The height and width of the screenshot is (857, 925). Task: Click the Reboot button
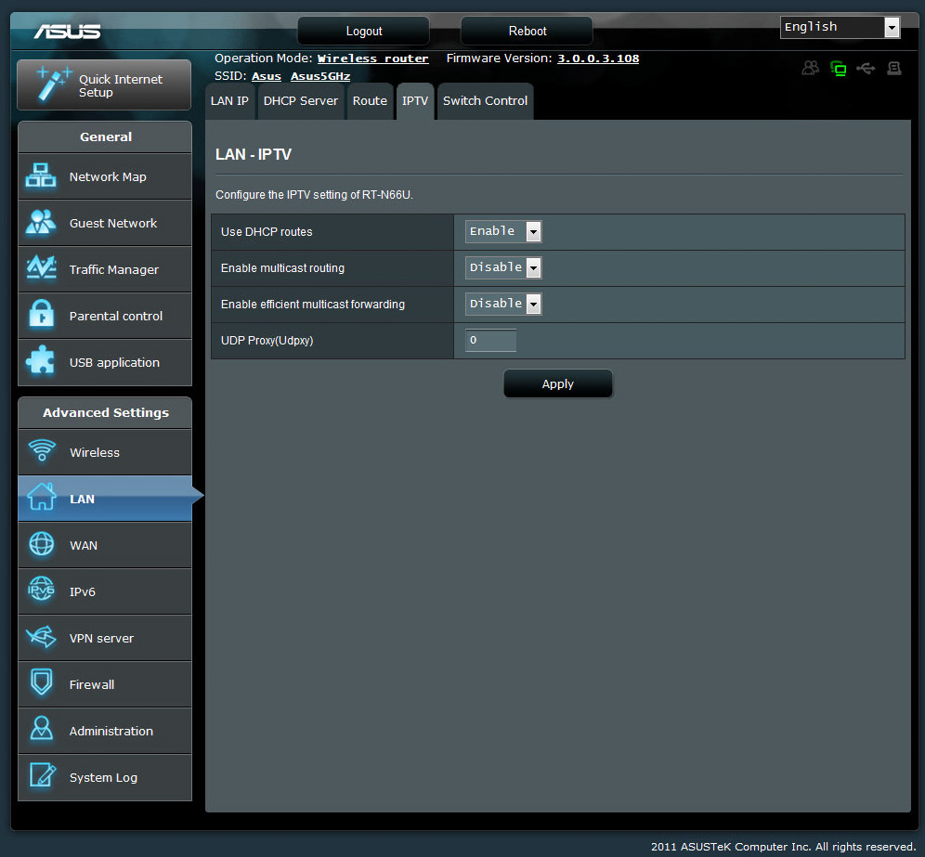point(527,31)
